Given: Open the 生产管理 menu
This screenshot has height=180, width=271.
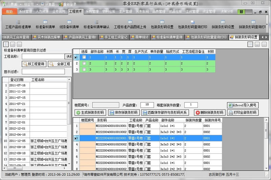Looking at the screenshot, I should 125,11.
